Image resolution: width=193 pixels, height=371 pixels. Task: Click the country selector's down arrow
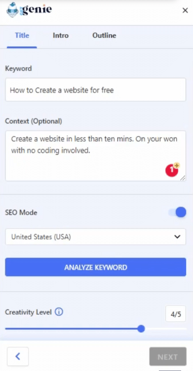[x=177, y=237]
